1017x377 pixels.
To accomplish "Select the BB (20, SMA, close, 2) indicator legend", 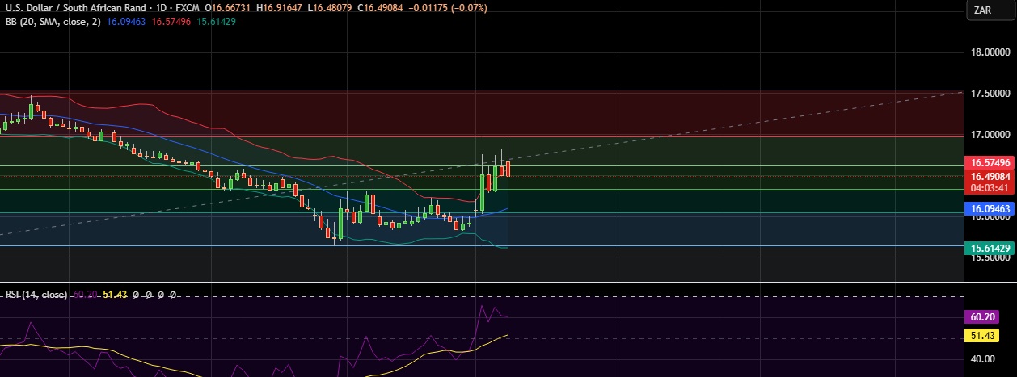I will pos(53,22).
